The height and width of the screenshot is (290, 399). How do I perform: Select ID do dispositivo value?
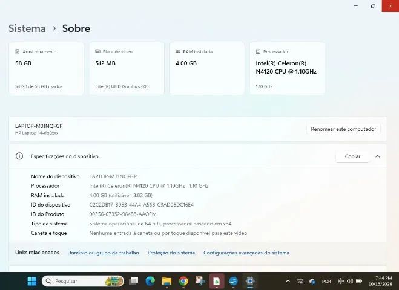point(141,205)
